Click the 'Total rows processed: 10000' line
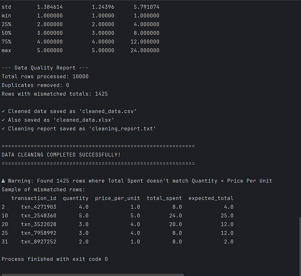The width and height of the screenshot is (301, 276). point(45,76)
